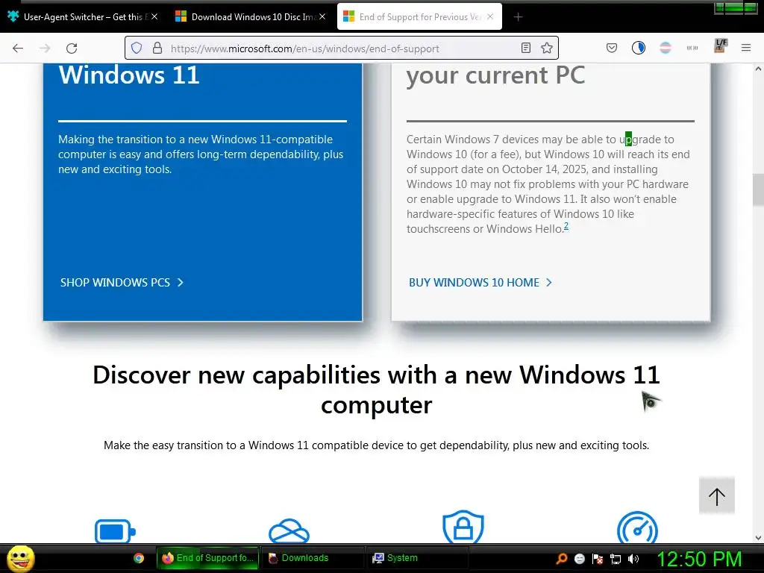Select End of Support Firefox taskbar button
The image size is (764, 573).
coord(207,558)
